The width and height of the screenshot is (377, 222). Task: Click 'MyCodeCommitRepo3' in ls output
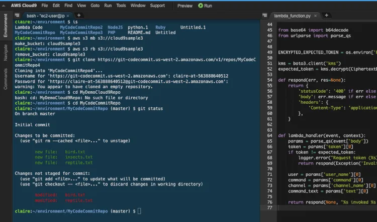click(x=81, y=33)
